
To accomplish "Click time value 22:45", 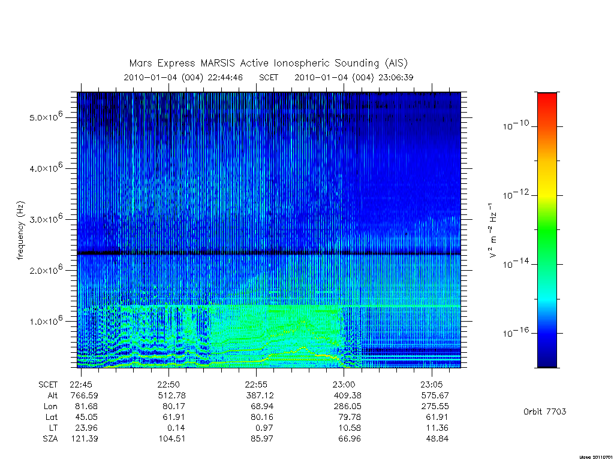I will click(81, 385).
